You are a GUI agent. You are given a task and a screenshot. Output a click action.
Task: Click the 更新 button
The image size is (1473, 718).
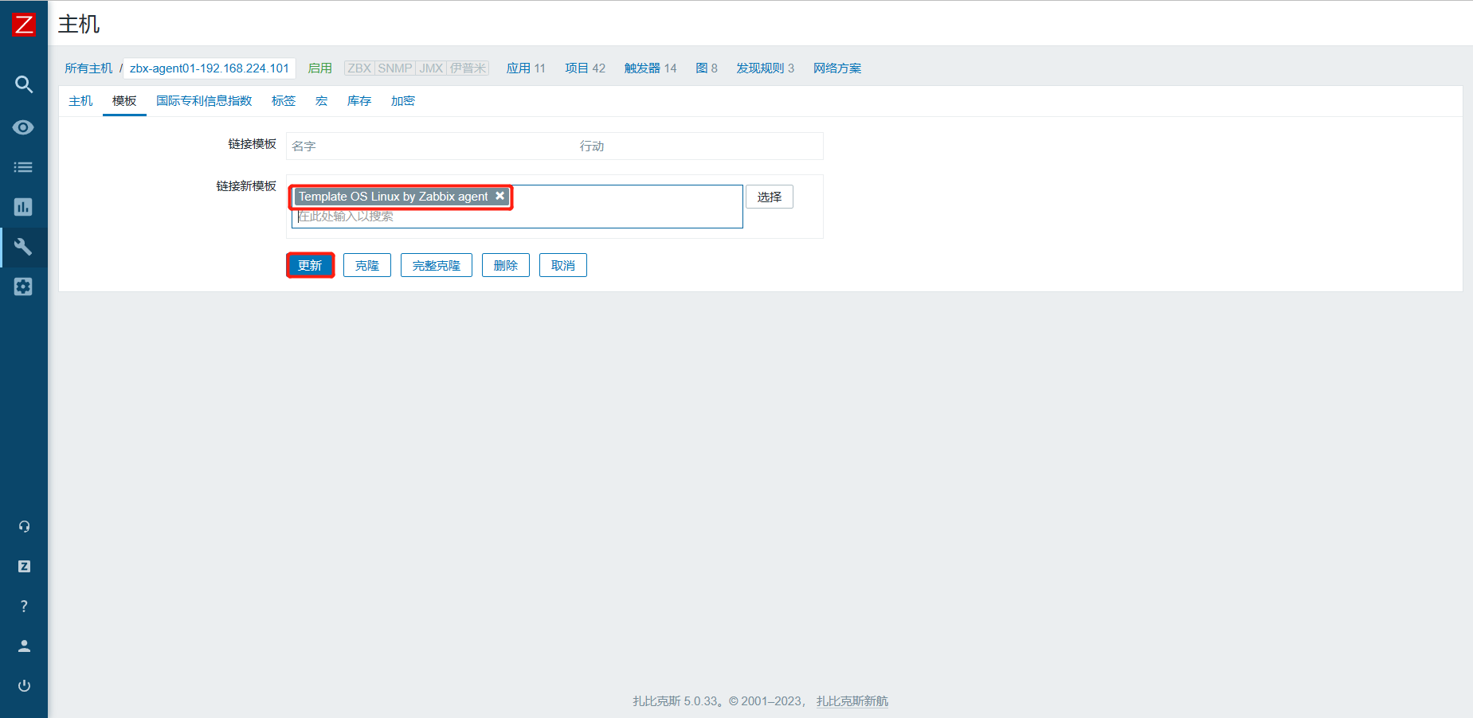click(x=310, y=265)
